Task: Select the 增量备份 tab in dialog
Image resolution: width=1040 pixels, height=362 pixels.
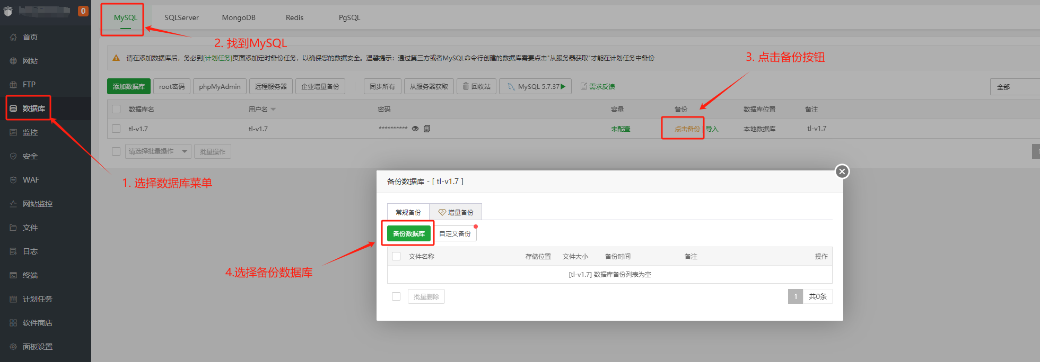Action: pyautogui.click(x=456, y=212)
